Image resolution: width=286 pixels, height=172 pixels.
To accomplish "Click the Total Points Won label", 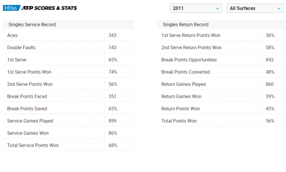I will click(x=179, y=121).
